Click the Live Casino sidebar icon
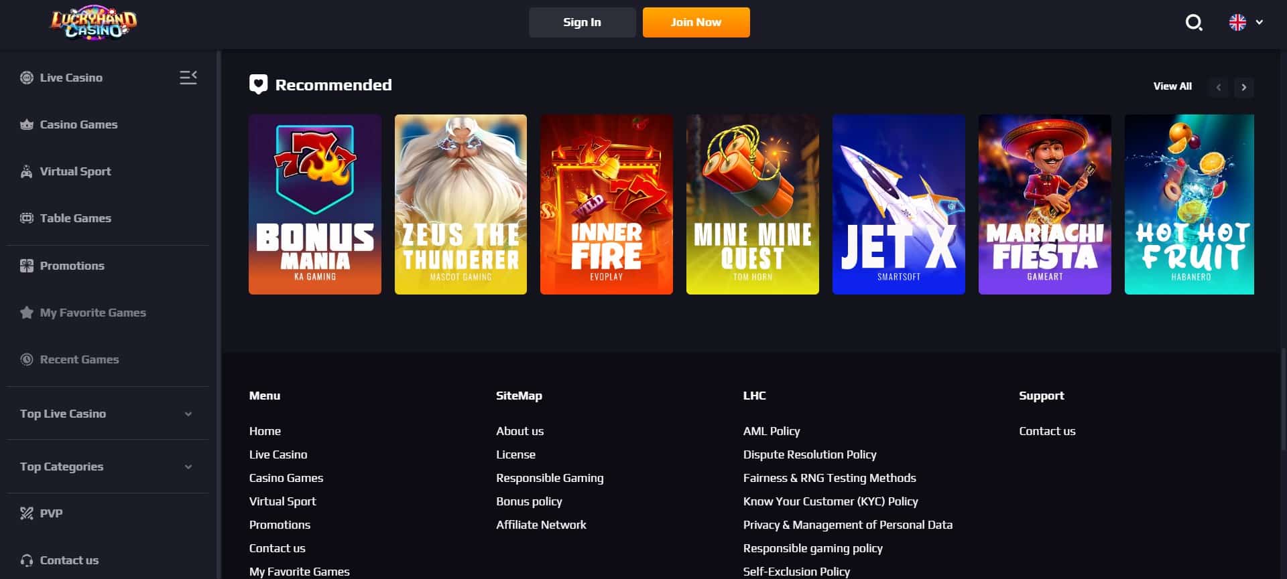This screenshot has width=1287, height=579. [27, 78]
